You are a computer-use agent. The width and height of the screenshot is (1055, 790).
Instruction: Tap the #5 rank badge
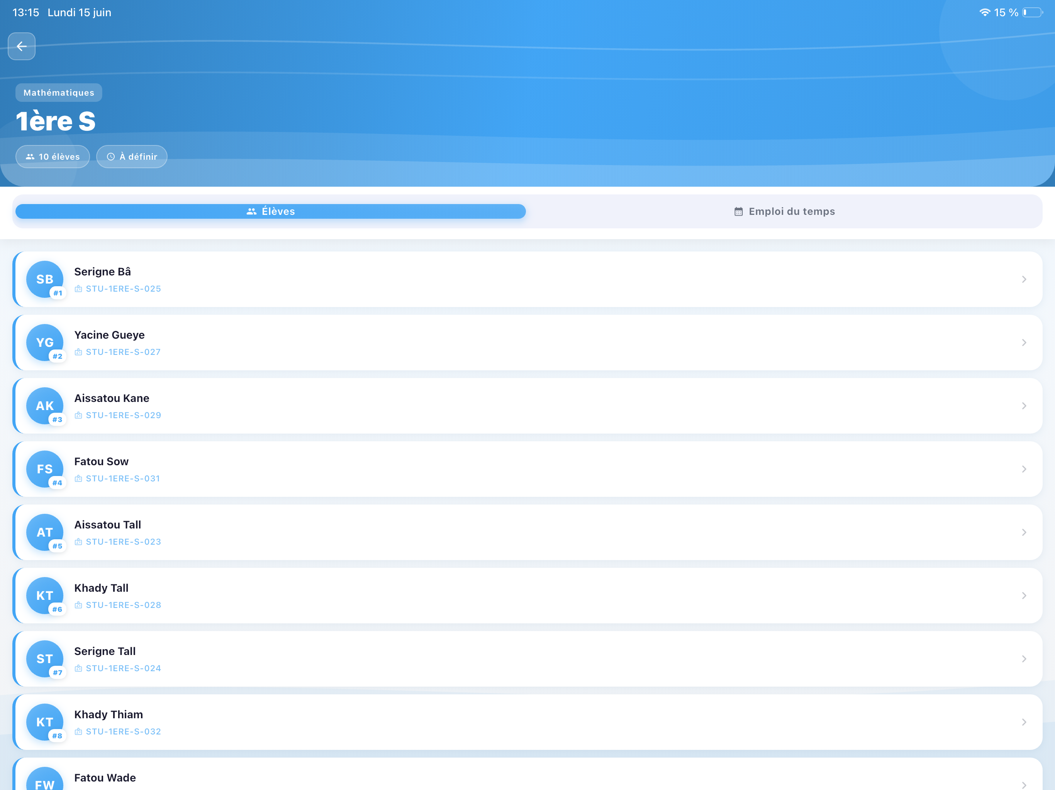pos(58,546)
